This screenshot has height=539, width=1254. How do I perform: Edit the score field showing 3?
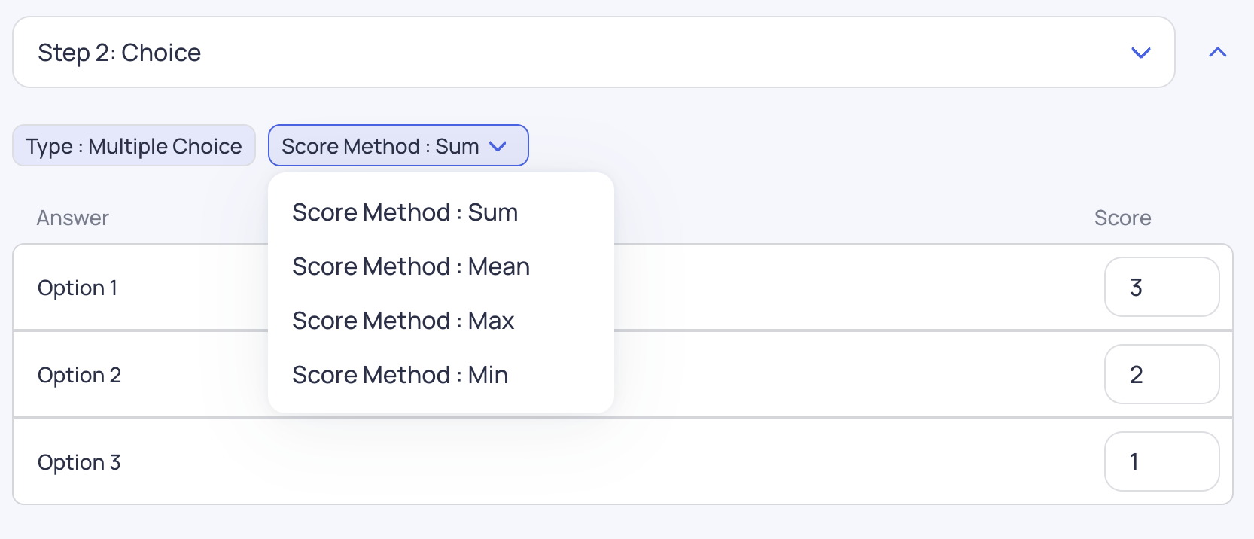click(1161, 287)
